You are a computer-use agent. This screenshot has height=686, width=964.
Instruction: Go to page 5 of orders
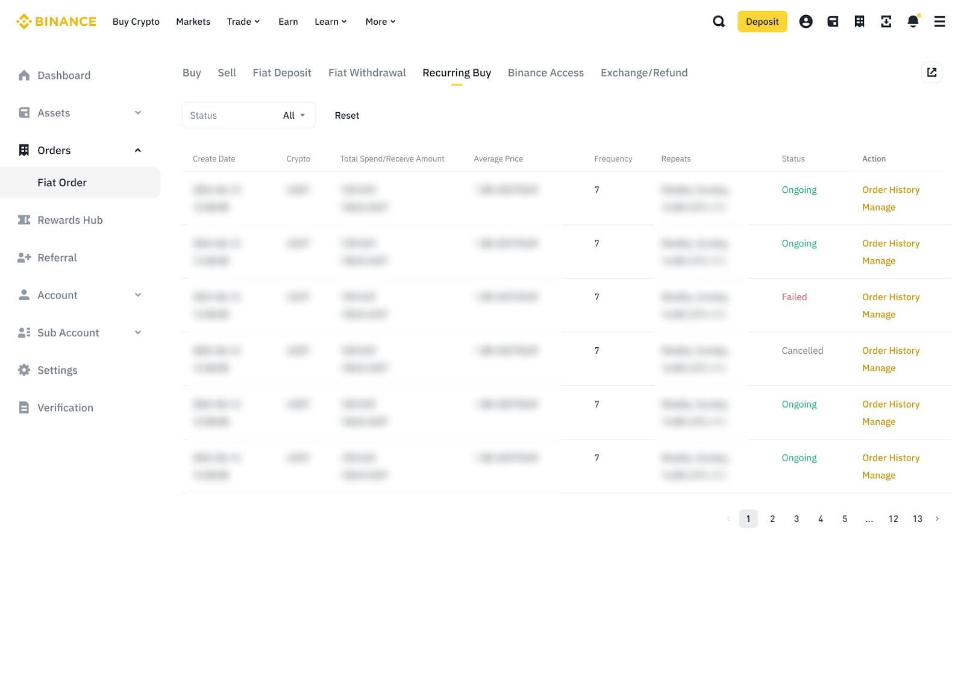tap(845, 519)
